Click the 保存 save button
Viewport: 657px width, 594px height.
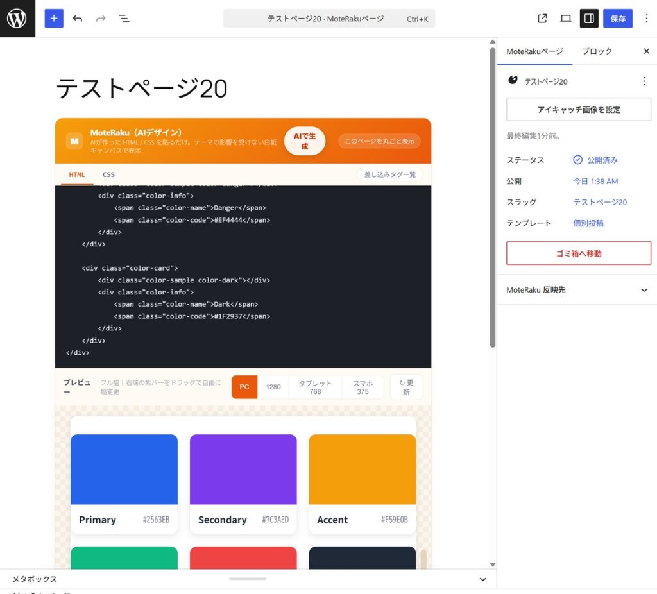point(618,19)
